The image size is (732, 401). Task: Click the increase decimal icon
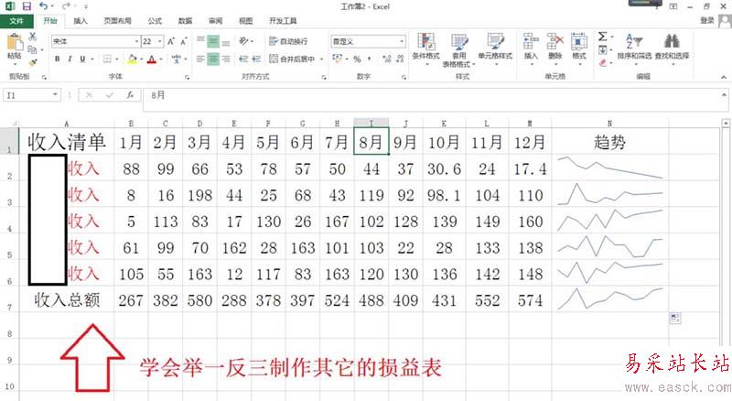(387, 59)
